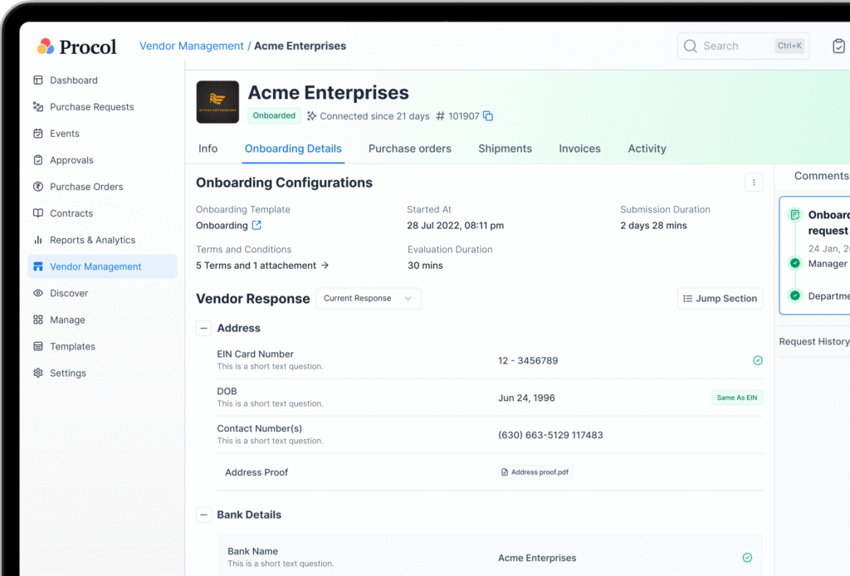Open the 5 Terms and 1 attachement link
Viewport: 850px width, 576px height.
(x=261, y=266)
